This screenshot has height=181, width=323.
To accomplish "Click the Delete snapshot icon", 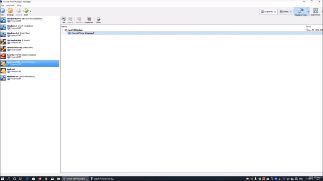I will [x=70, y=20].
